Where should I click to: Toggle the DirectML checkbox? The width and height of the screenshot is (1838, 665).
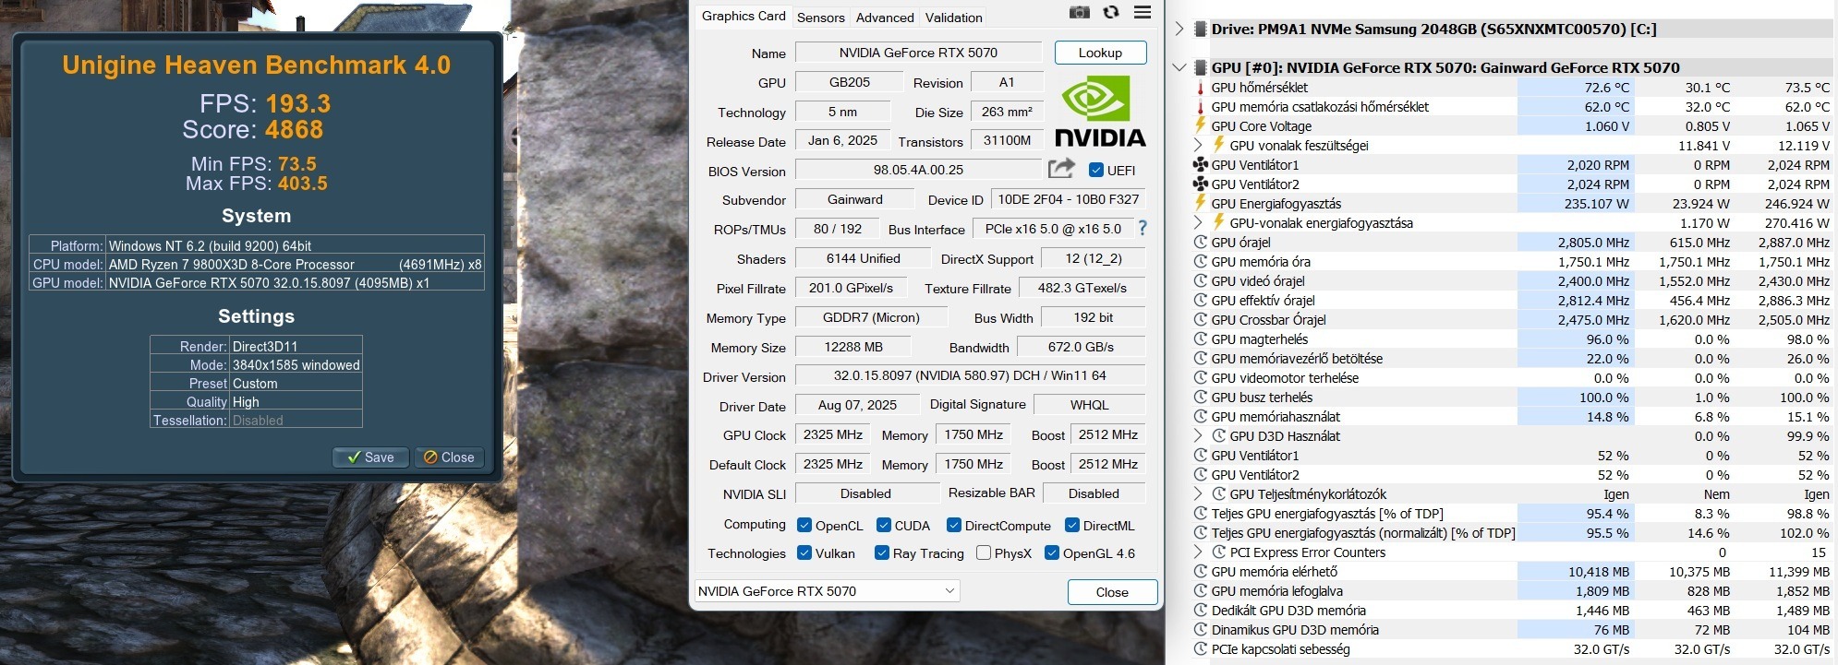[x=1072, y=525]
